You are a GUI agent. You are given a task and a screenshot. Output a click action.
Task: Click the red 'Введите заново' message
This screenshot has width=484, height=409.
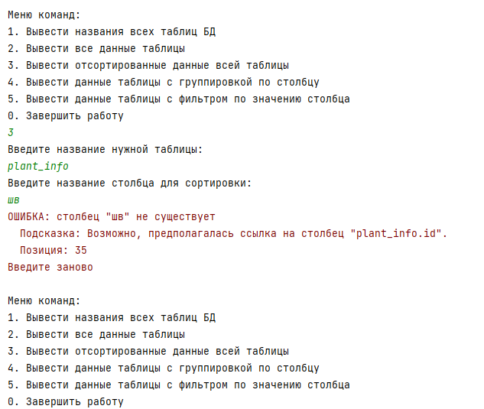point(50,267)
